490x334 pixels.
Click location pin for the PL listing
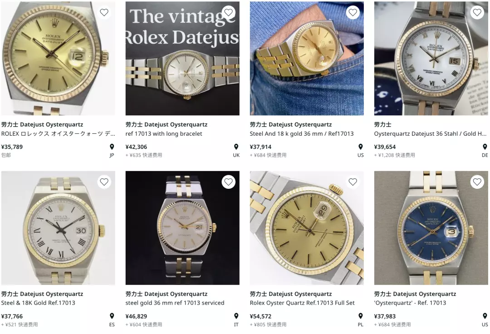click(360, 316)
